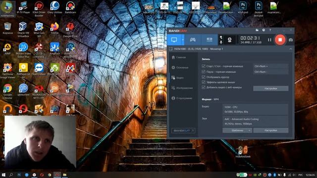Click the Ctrl+Num + hotkey field

271,66
